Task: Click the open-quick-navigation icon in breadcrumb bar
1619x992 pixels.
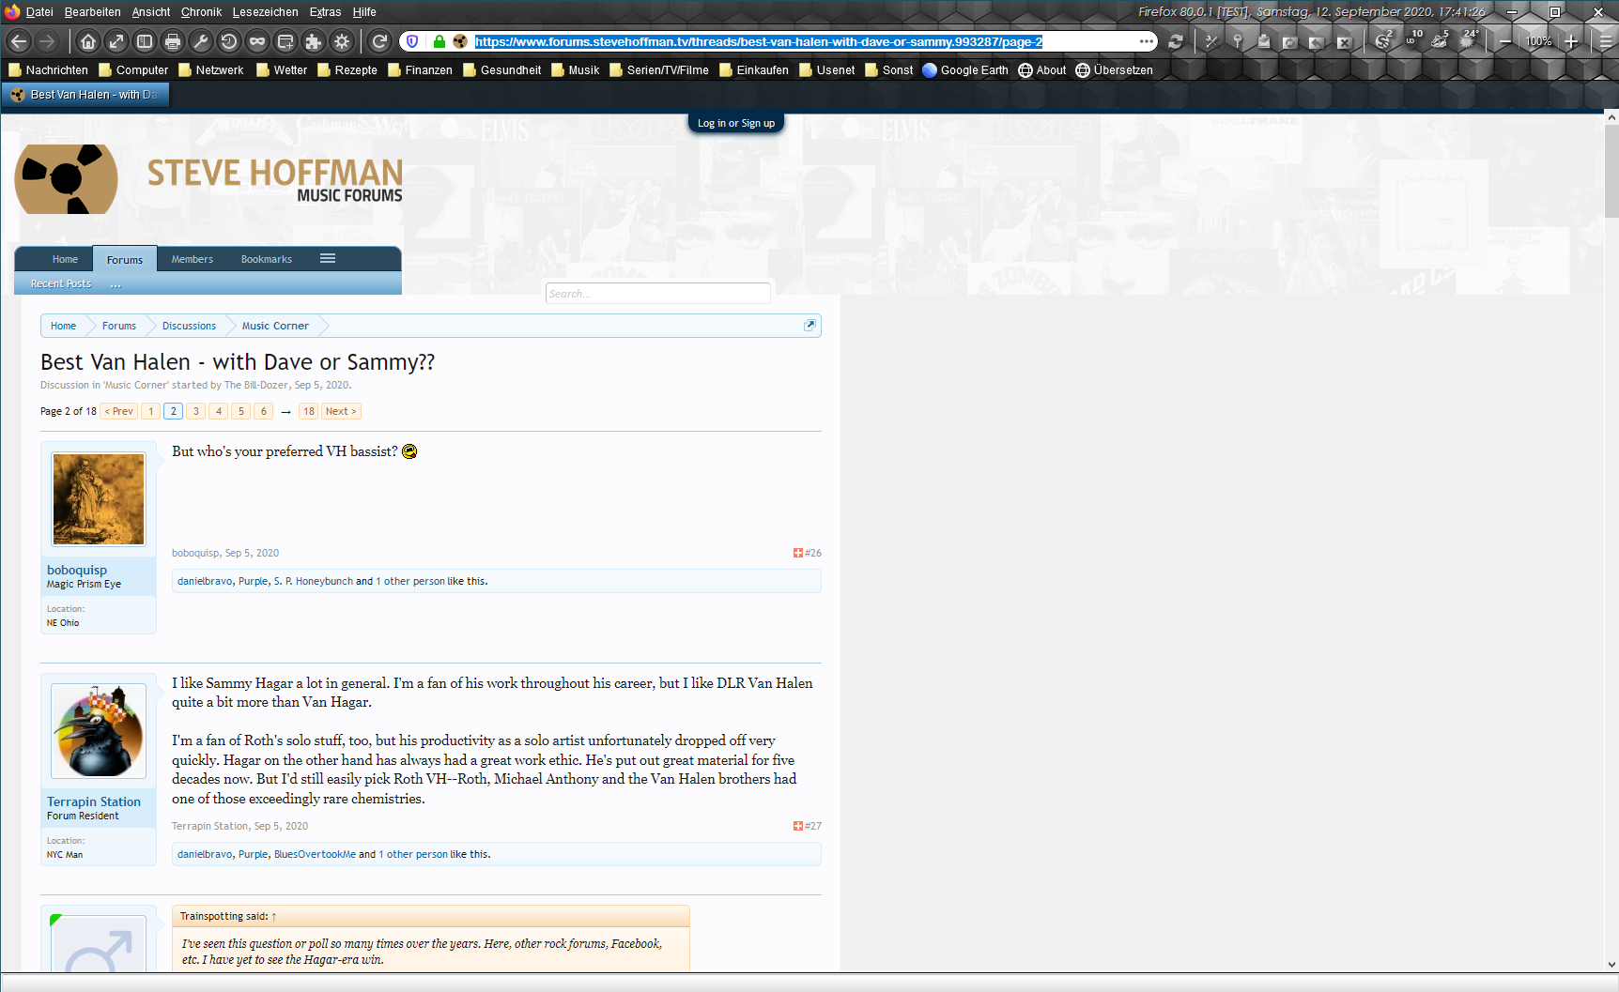Action: click(x=809, y=325)
